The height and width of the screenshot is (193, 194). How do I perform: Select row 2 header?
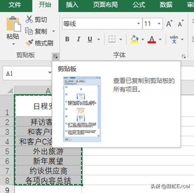7,122
